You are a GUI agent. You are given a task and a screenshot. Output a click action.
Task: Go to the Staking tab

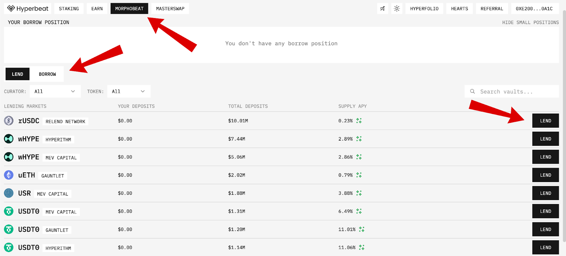pyautogui.click(x=69, y=8)
